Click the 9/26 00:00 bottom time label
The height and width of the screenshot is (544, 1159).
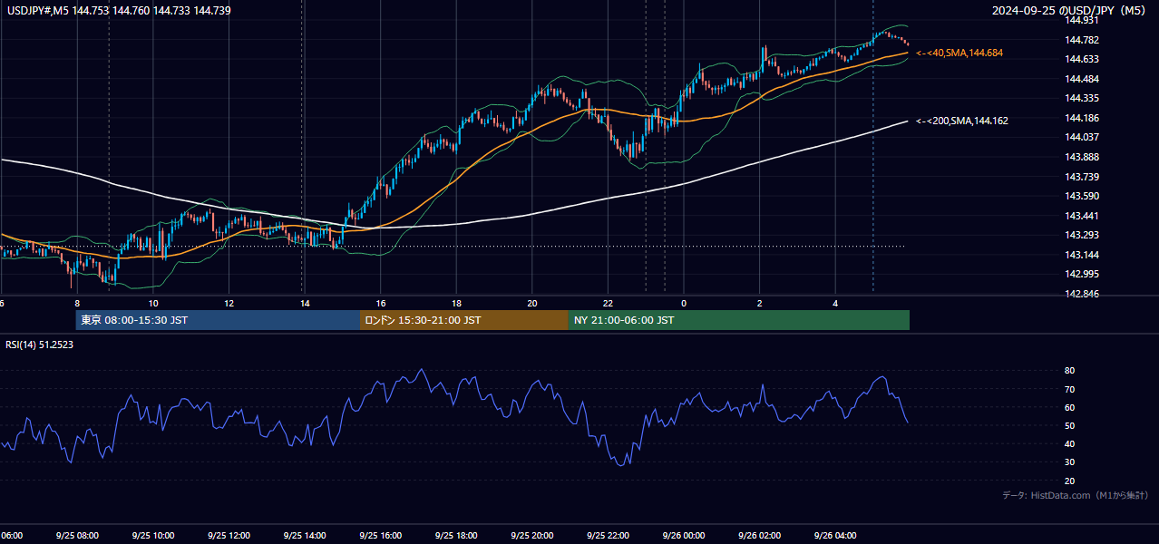click(x=684, y=536)
